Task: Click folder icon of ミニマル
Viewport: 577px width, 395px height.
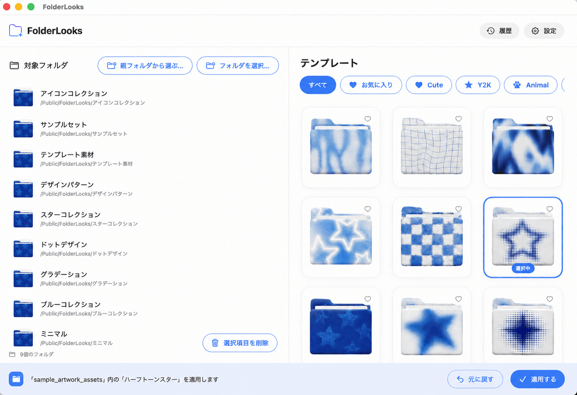Action: pos(23,338)
